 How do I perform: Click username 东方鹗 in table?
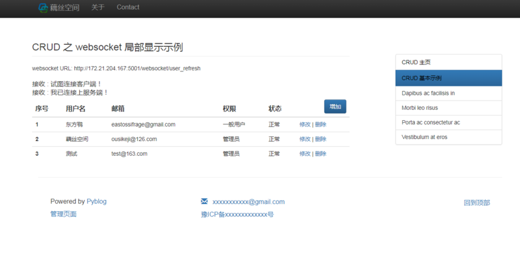point(74,125)
